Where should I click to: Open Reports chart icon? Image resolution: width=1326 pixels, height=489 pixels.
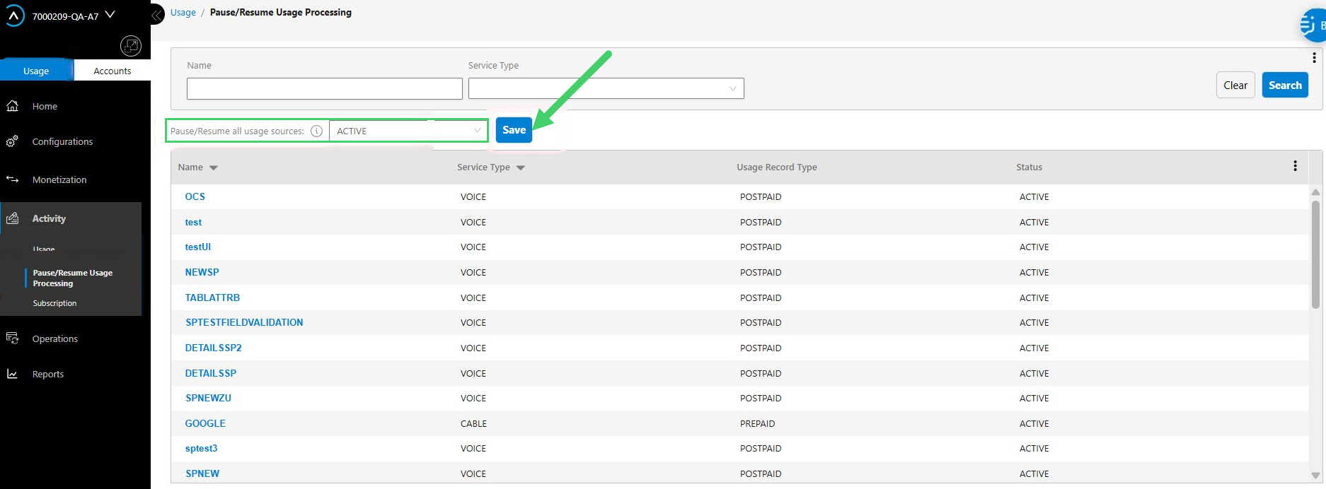point(12,374)
